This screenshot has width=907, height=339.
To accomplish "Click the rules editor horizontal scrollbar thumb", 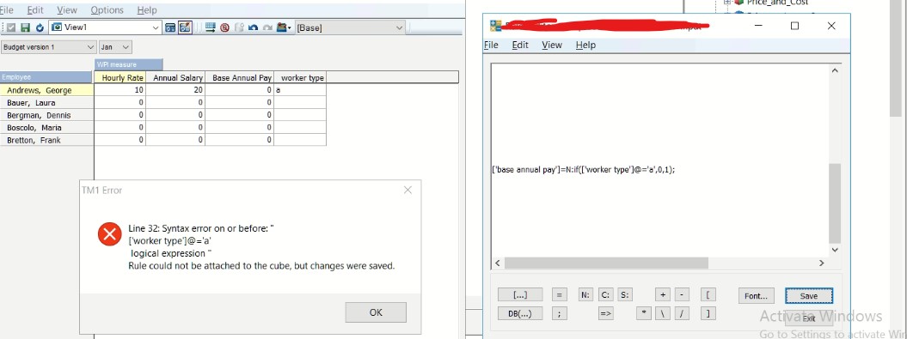I will (606, 263).
